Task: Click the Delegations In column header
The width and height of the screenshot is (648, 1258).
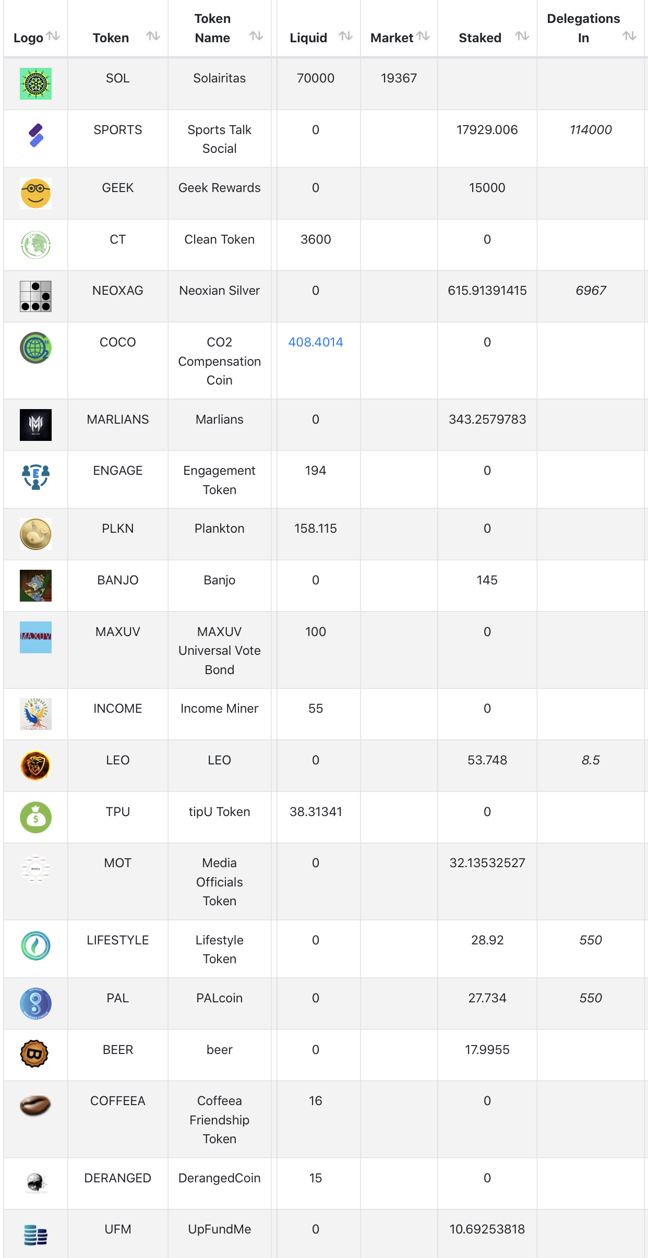Action: (x=583, y=28)
